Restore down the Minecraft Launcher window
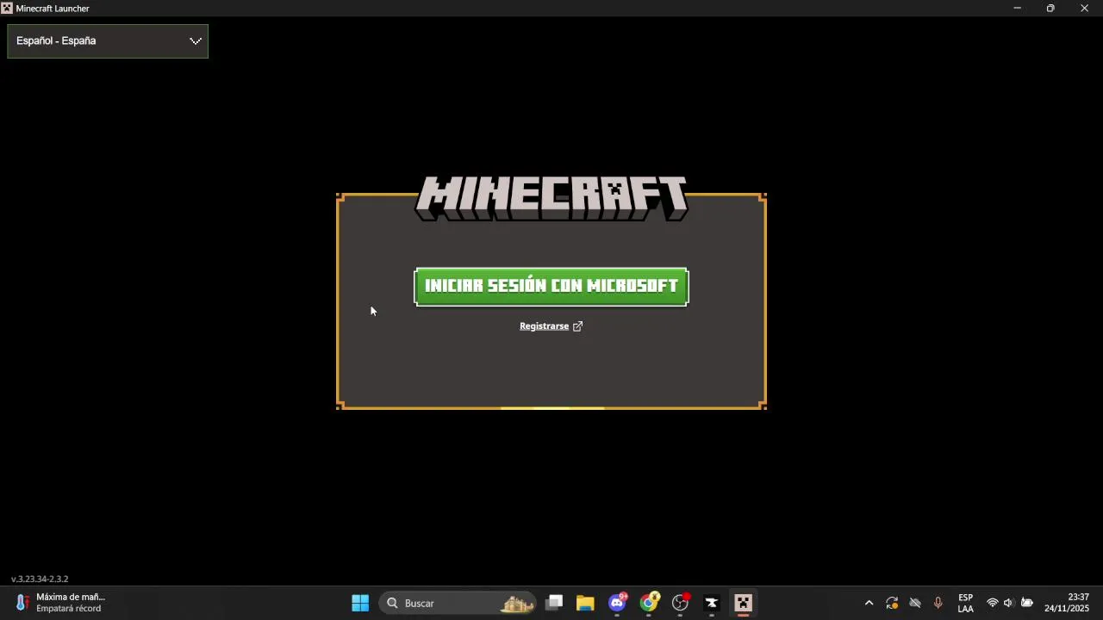 click(1050, 8)
